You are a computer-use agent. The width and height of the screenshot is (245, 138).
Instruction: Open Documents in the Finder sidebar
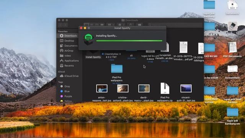coord(69,46)
